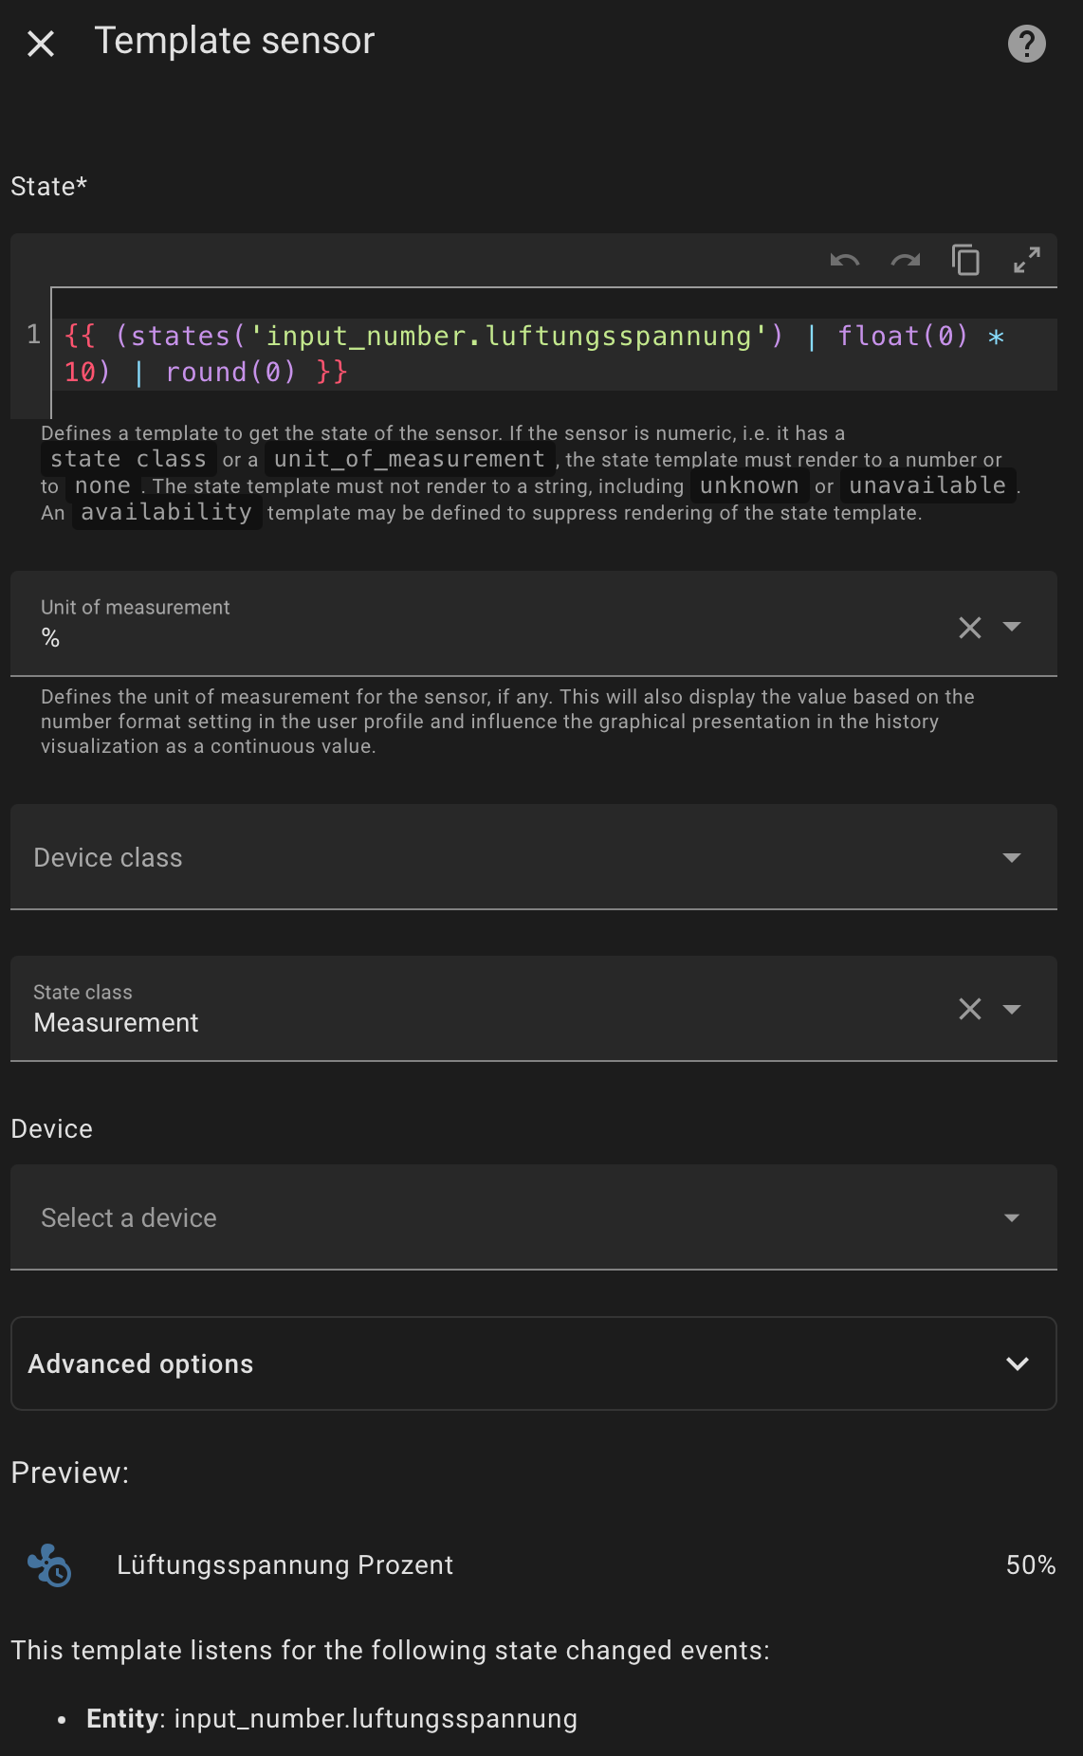Redo edit in State editor

point(905,260)
